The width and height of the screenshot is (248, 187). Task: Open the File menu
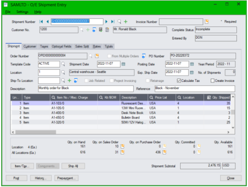(x=8, y=12)
